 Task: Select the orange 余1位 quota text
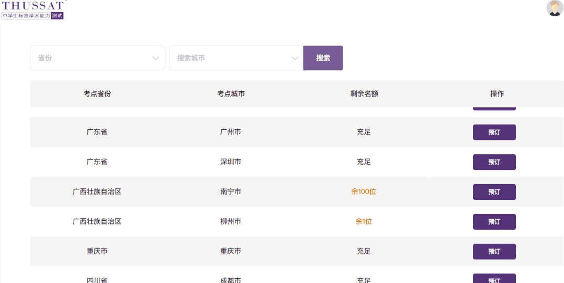364,222
